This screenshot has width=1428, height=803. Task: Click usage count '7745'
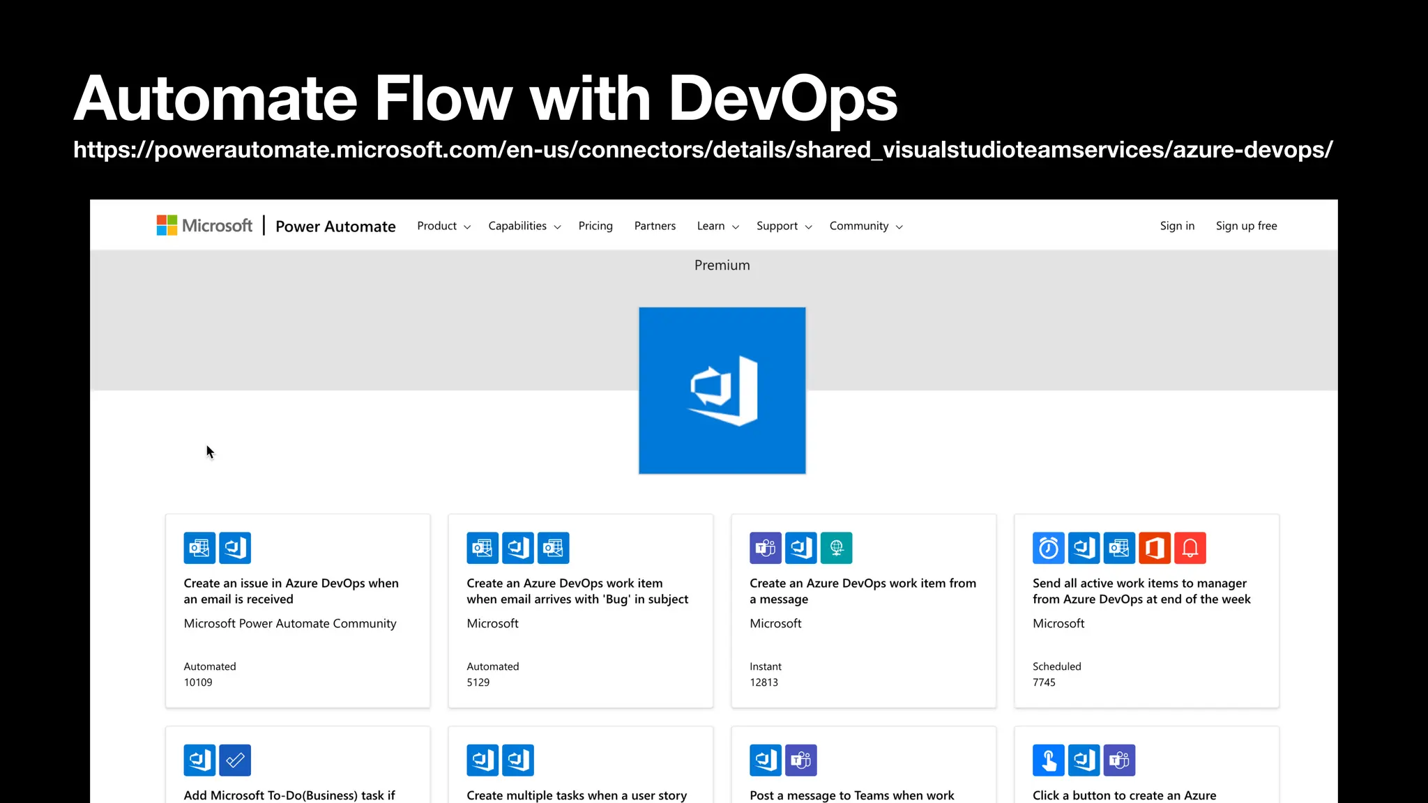(1044, 682)
